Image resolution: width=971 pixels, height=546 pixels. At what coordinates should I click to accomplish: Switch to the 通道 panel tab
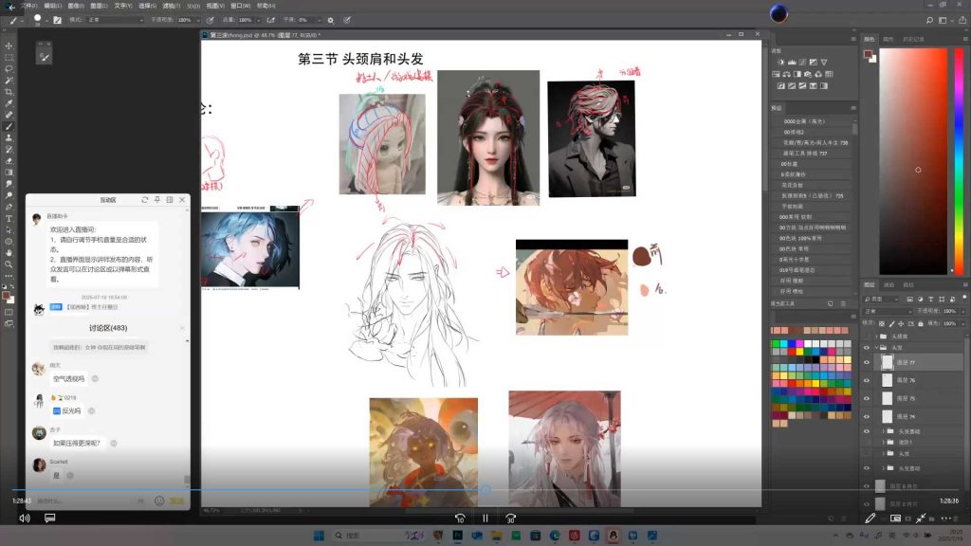tap(889, 286)
